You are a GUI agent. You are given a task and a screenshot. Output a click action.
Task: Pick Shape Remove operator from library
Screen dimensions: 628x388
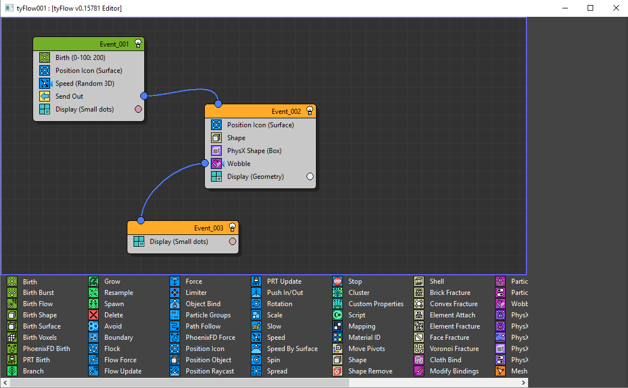pos(363,371)
